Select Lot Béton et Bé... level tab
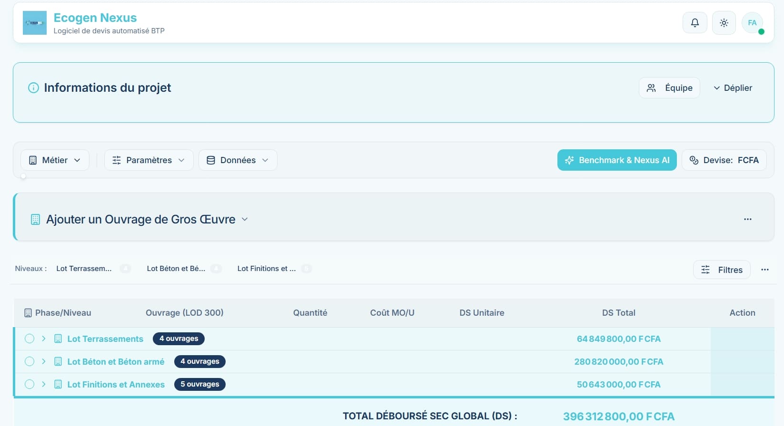 point(184,269)
